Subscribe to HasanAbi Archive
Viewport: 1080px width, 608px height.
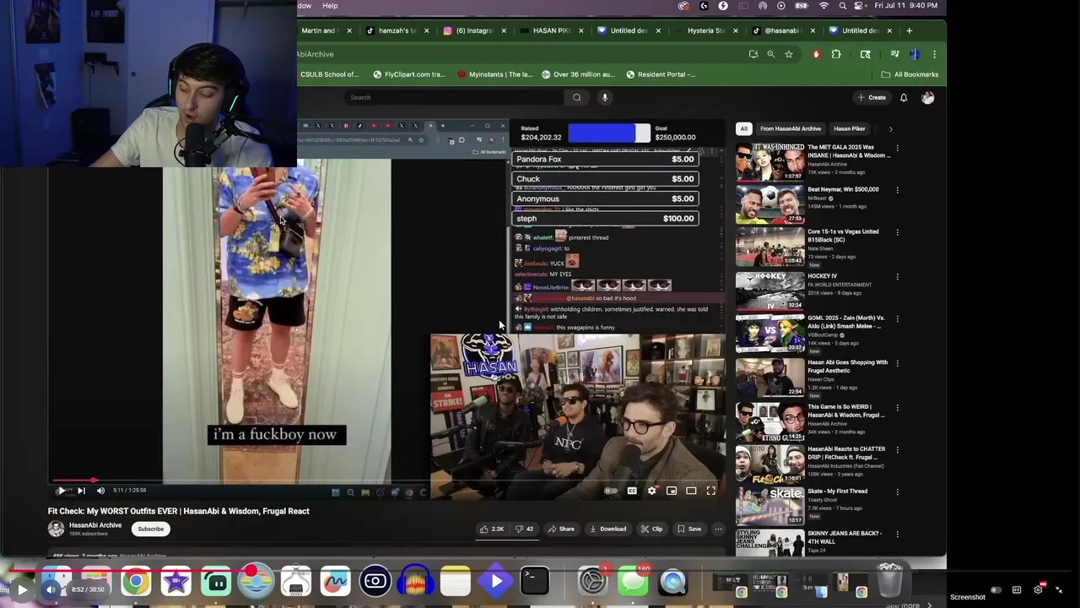pos(151,529)
